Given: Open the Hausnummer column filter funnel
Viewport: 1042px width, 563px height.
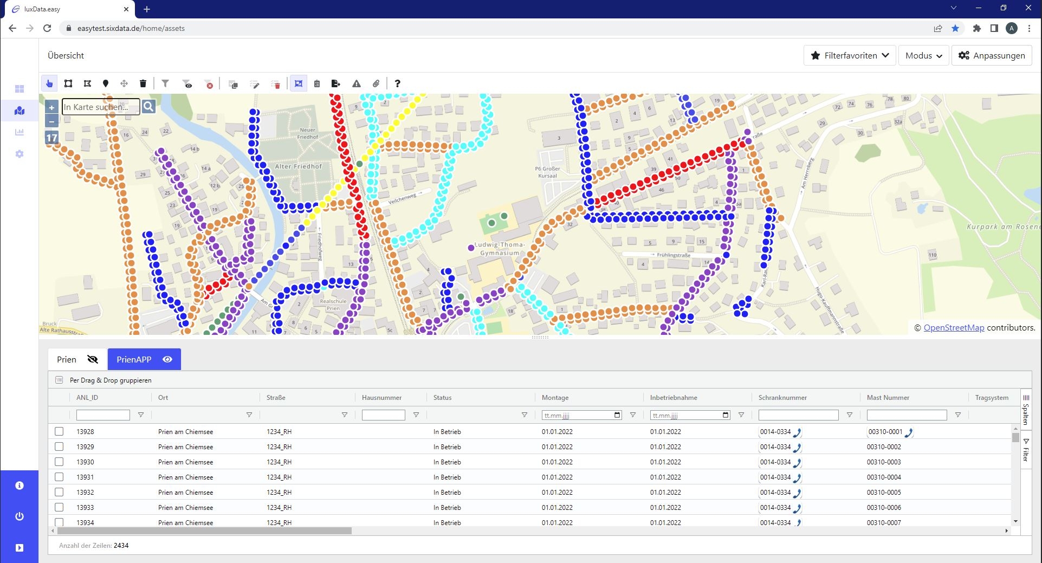Looking at the screenshot, I should click(x=416, y=415).
